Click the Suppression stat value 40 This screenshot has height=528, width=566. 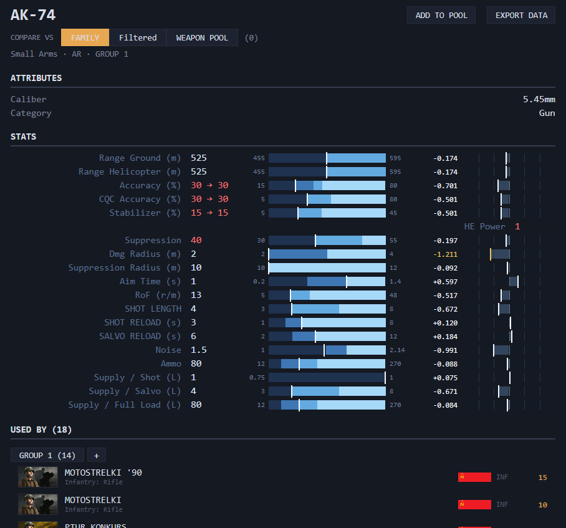196,241
